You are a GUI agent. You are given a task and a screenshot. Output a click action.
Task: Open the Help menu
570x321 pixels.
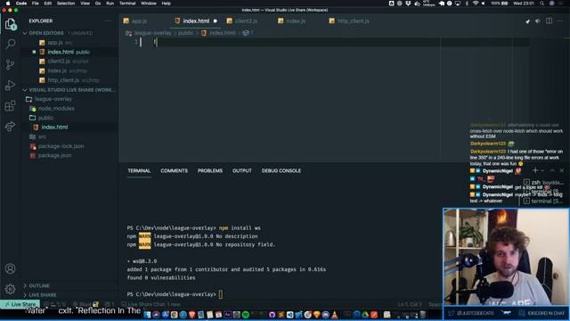(167, 4)
